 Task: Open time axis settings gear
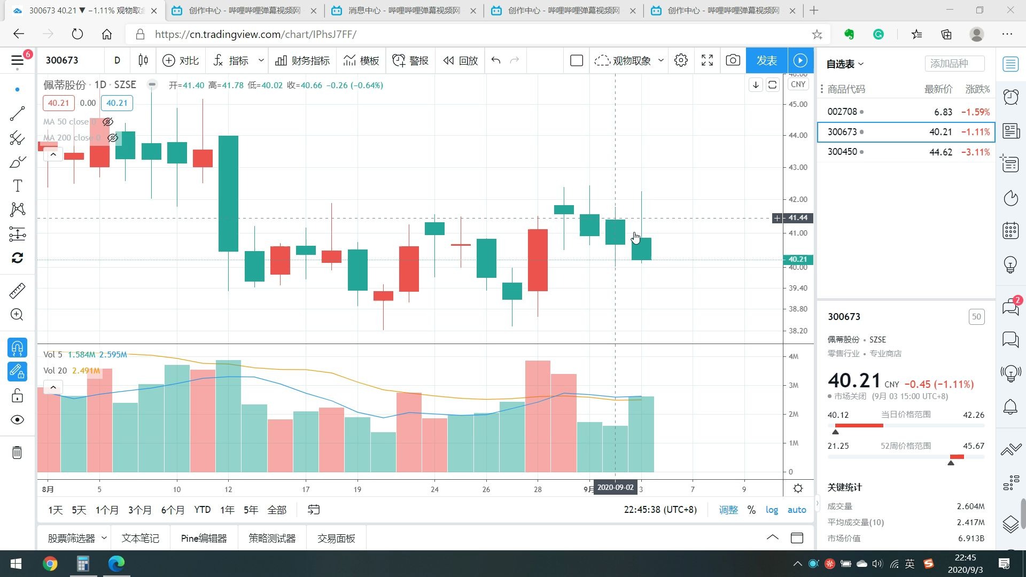[798, 488]
